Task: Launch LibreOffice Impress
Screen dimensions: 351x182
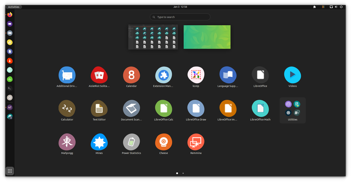Action: pyautogui.click(x=228, y=108)
